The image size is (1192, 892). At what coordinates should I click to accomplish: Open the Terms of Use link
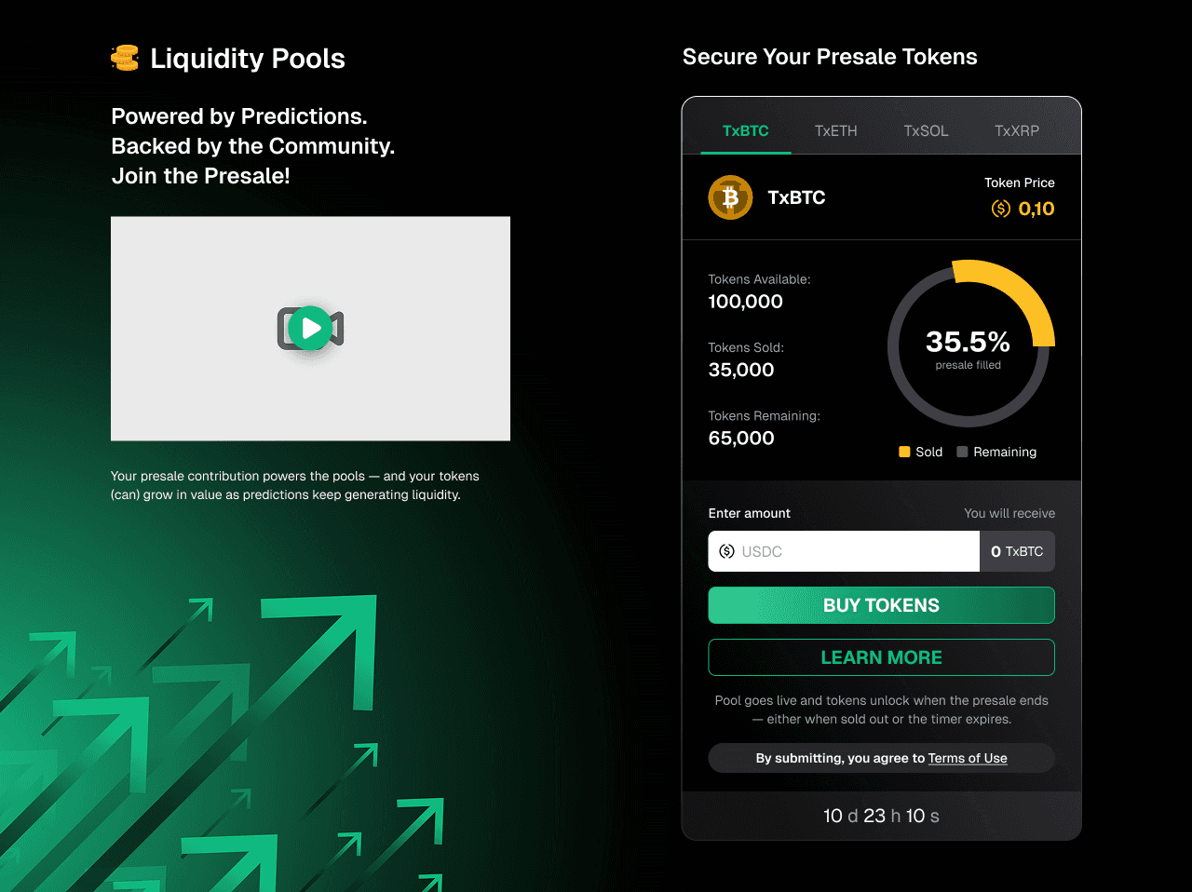(x=967, y=758)
